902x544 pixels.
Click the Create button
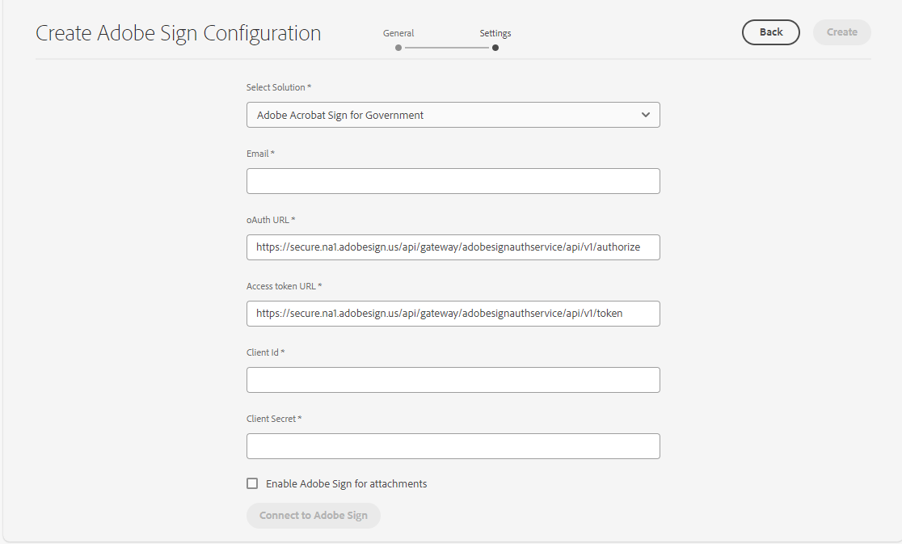pos(841,32)
